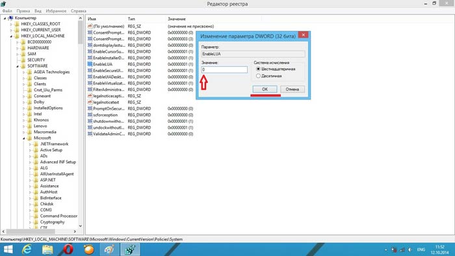Expand the Classes key
The height and width of the screenshot is (256, 455).
24,78
